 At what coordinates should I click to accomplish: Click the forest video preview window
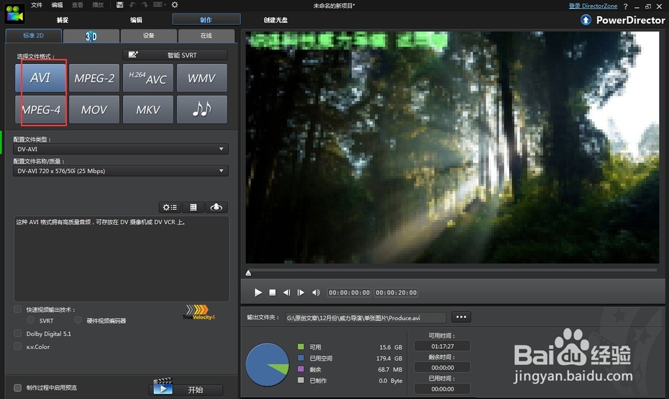[x=452, y=147]
